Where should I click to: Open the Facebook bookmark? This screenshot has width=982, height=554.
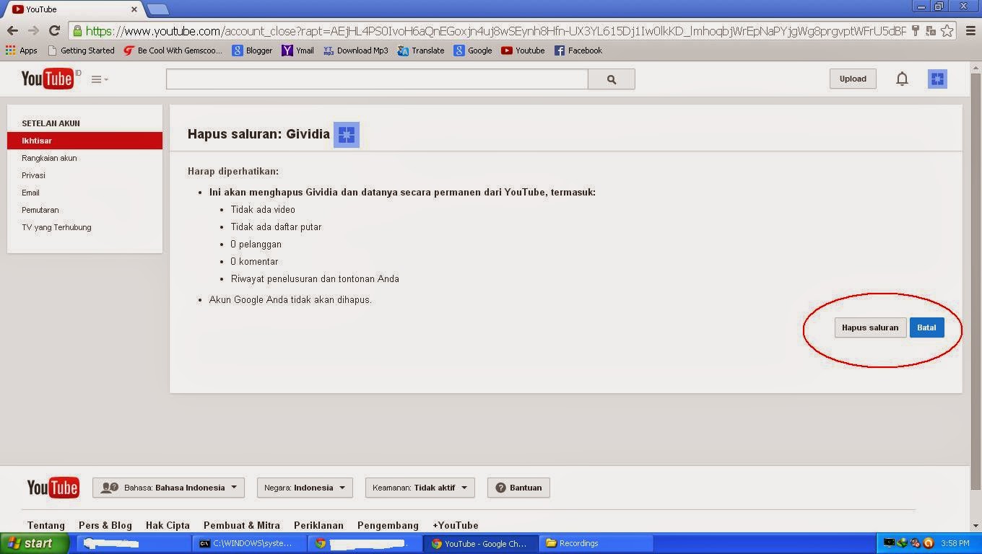tap(578, 50)
